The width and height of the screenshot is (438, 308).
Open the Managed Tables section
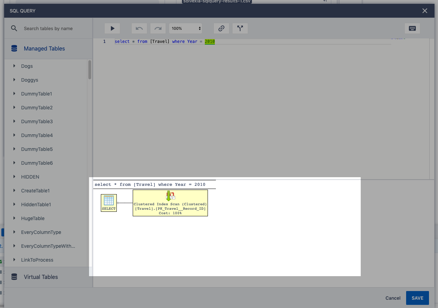coord(44,48)
